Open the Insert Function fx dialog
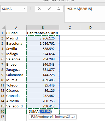This screenshot has width=105, height=121. point(59,9)
